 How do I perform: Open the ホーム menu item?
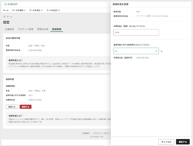pyautogui.click(x=6, y=10)
